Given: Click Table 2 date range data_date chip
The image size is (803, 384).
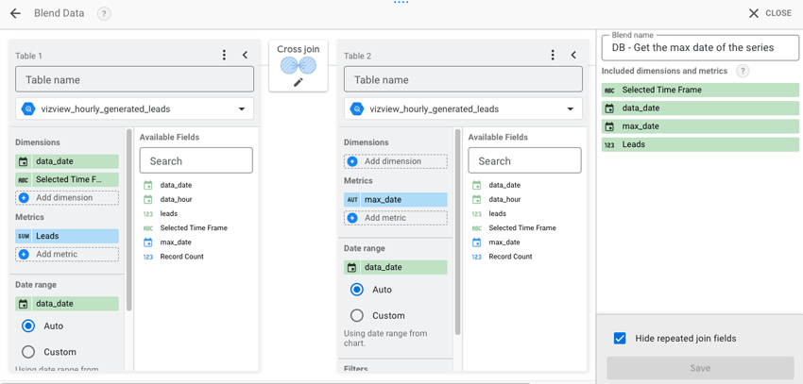Looking at the screenshot, I should [x=395, y=267].
